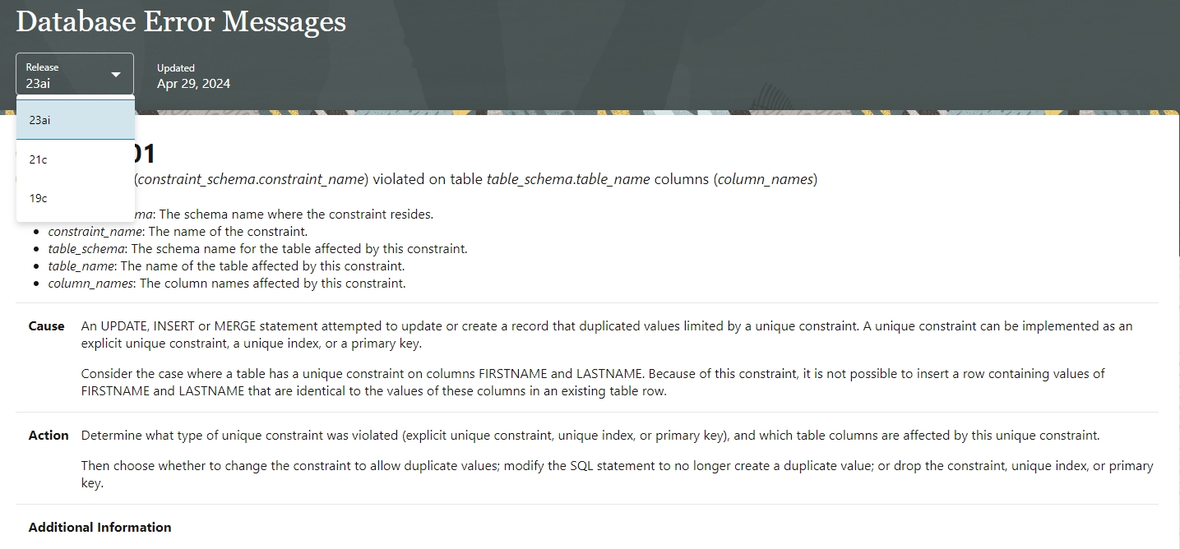Viewport: 1180px width, 549px height.
Task: Click the paragraph starting 'Determine what type'
Action: (x=590, y=436)
